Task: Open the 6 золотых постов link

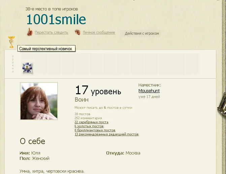Action: 89,126
